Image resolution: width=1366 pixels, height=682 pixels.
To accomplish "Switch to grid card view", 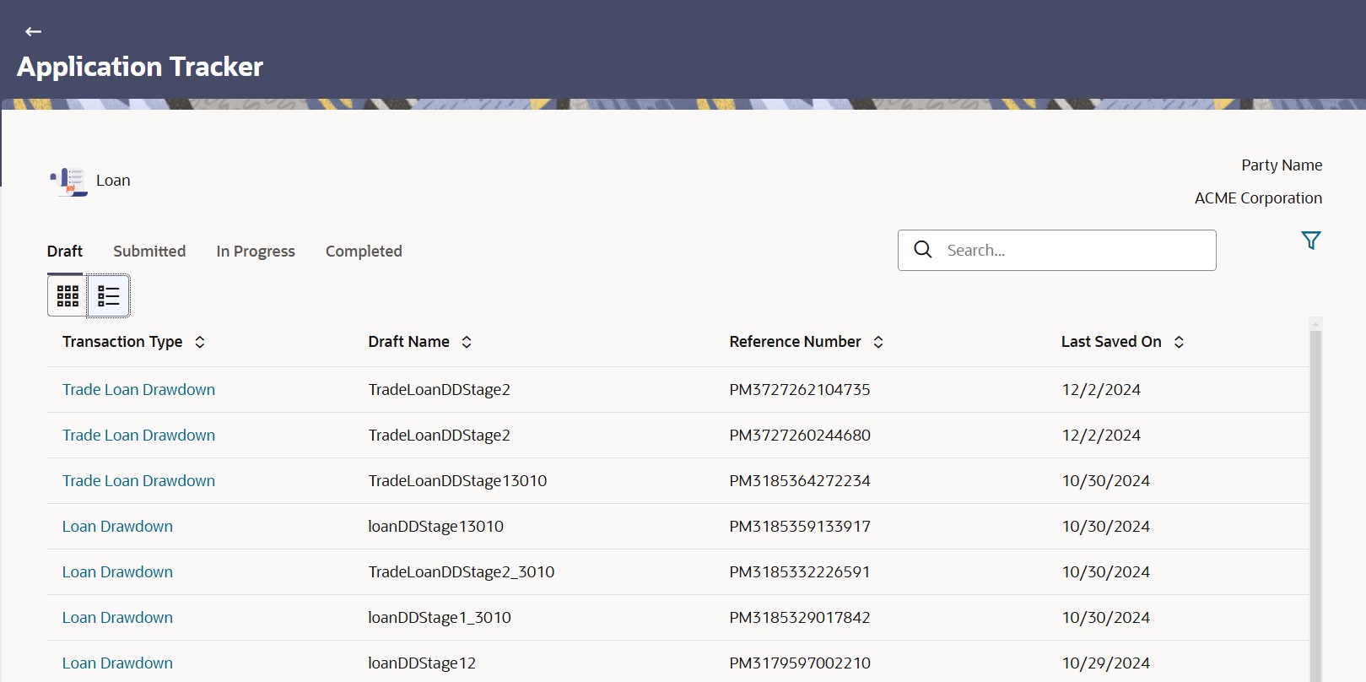I will [67, 295].
